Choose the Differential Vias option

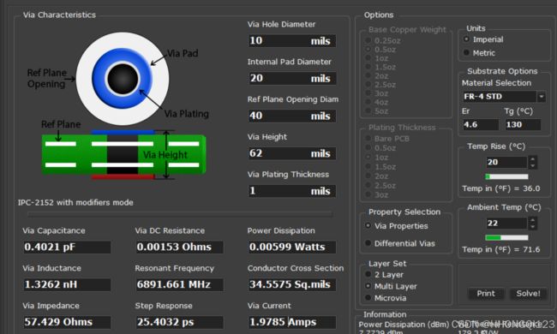tap(368, 243)
